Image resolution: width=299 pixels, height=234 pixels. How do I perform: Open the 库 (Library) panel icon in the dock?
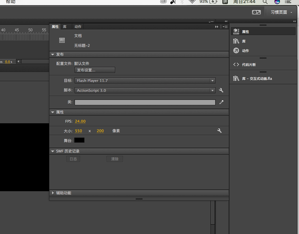click(x=236, y=41)
